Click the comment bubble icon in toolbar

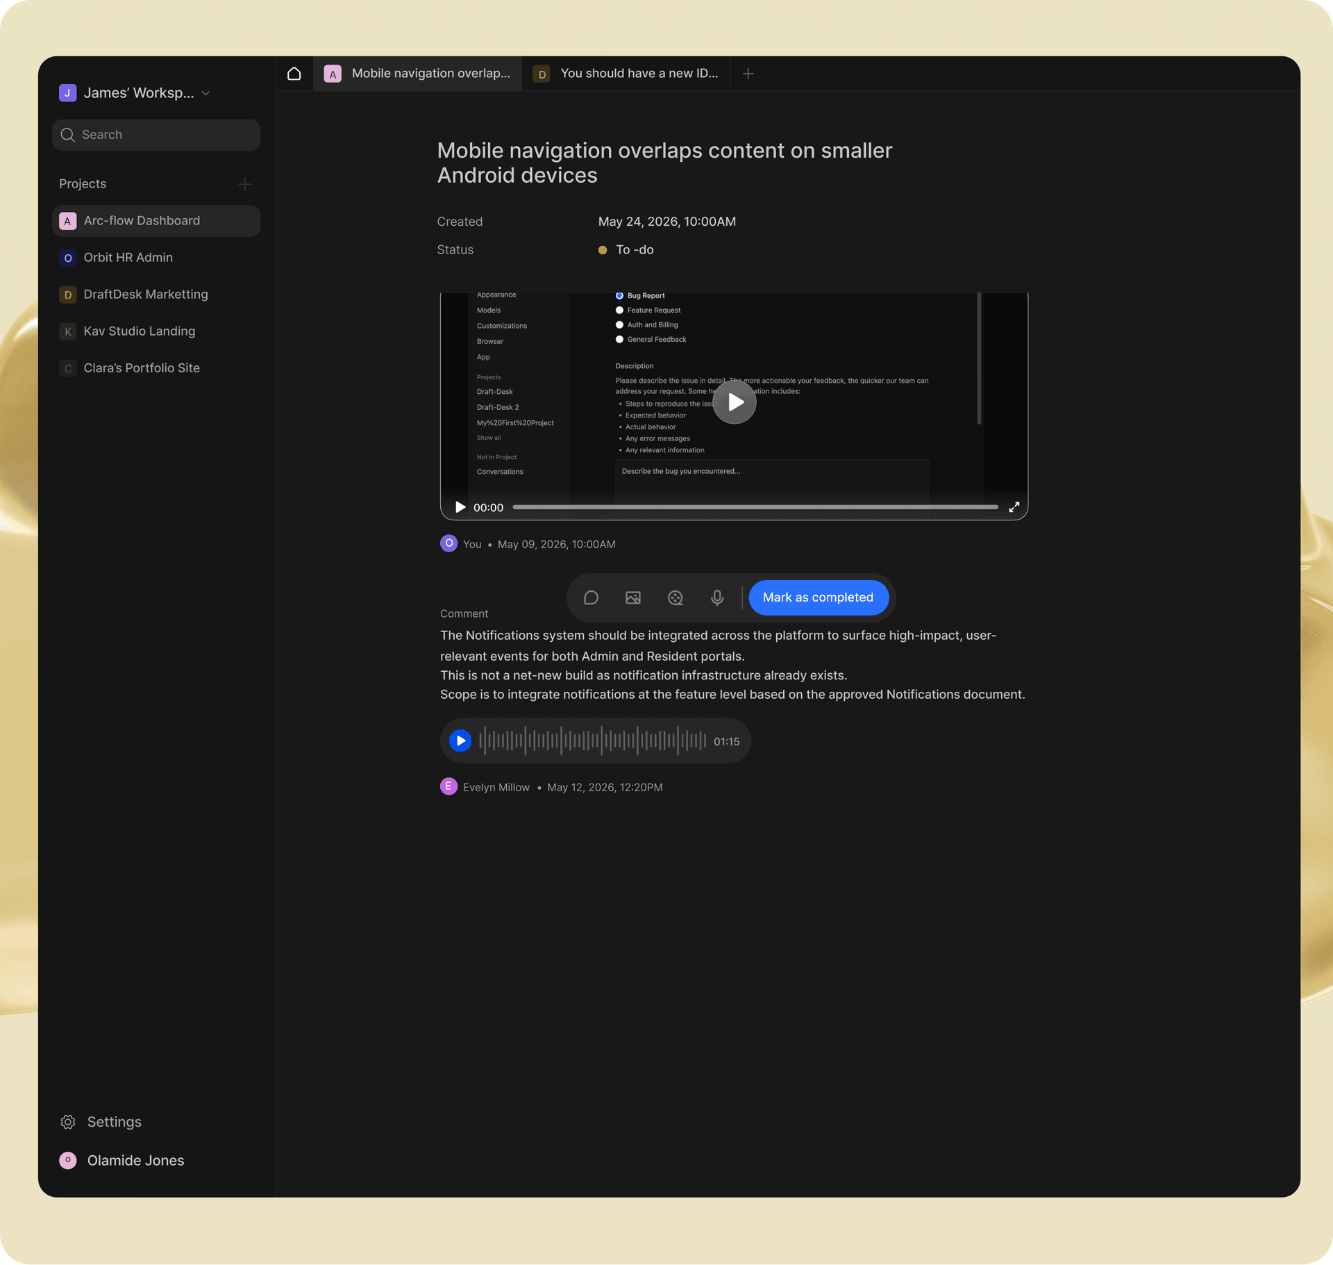[x=591, y=597]
